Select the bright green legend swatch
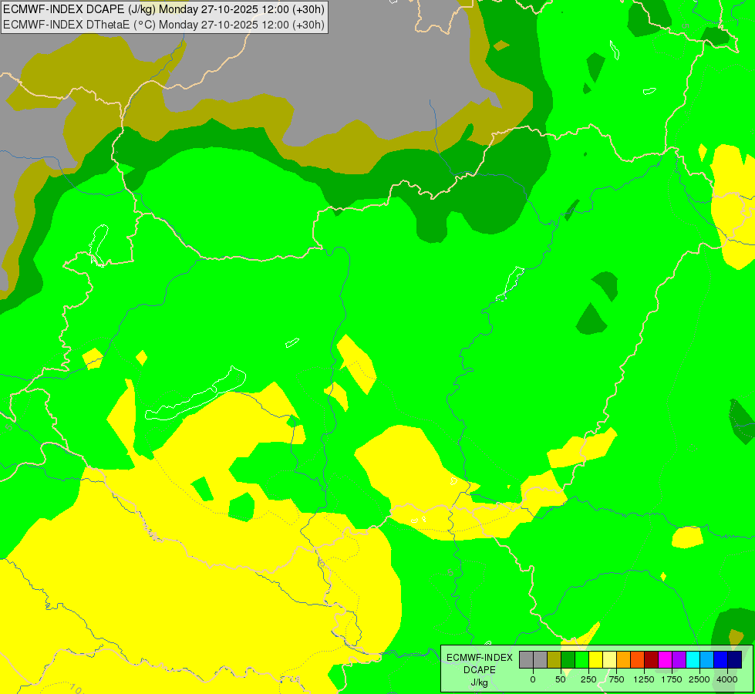Screen dimensions: 755x694 tap(582, 659)
